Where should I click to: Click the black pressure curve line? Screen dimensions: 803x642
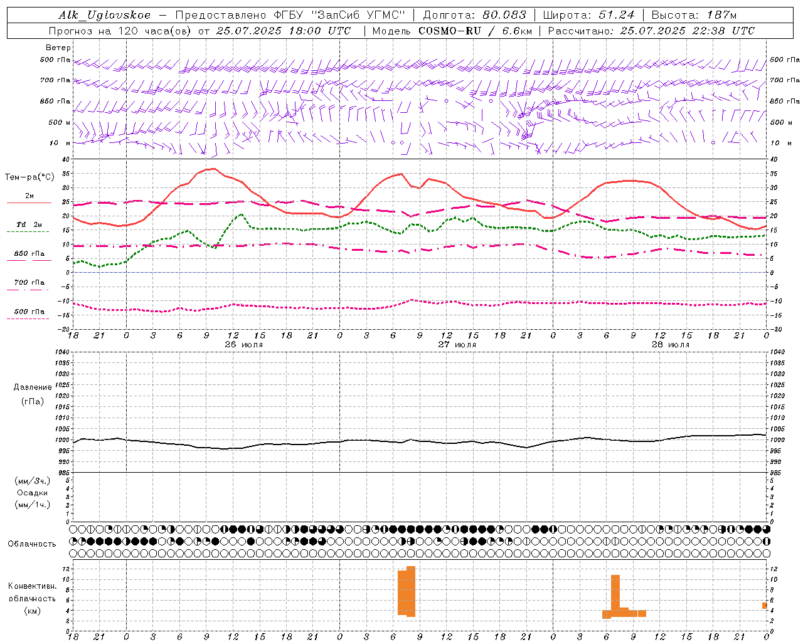[420, 441]
